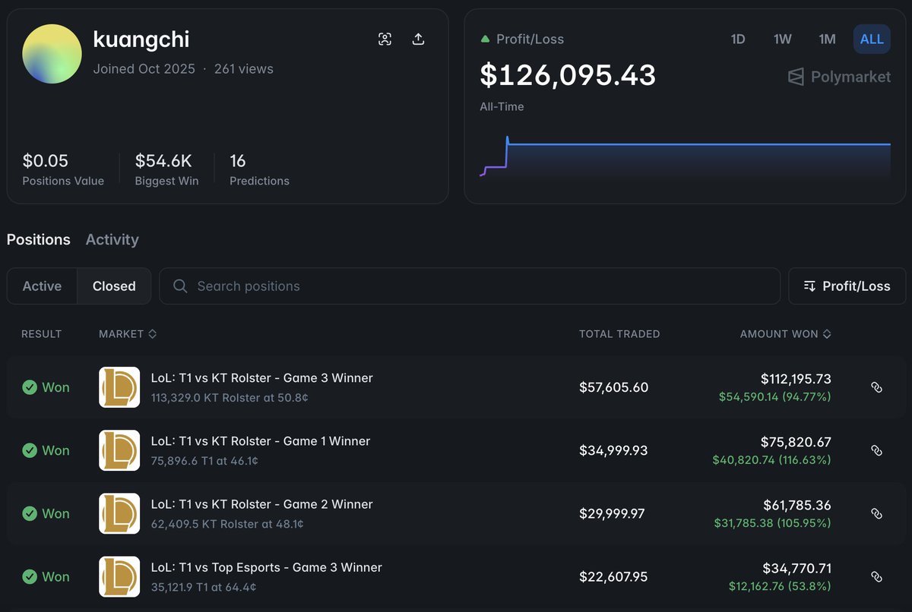This screenshot has height=612, width=912.
Task: Open LoL: T1 vs KT Rolster Game 3 Winner
Action: pyautogui.click(x=262, y=377)
